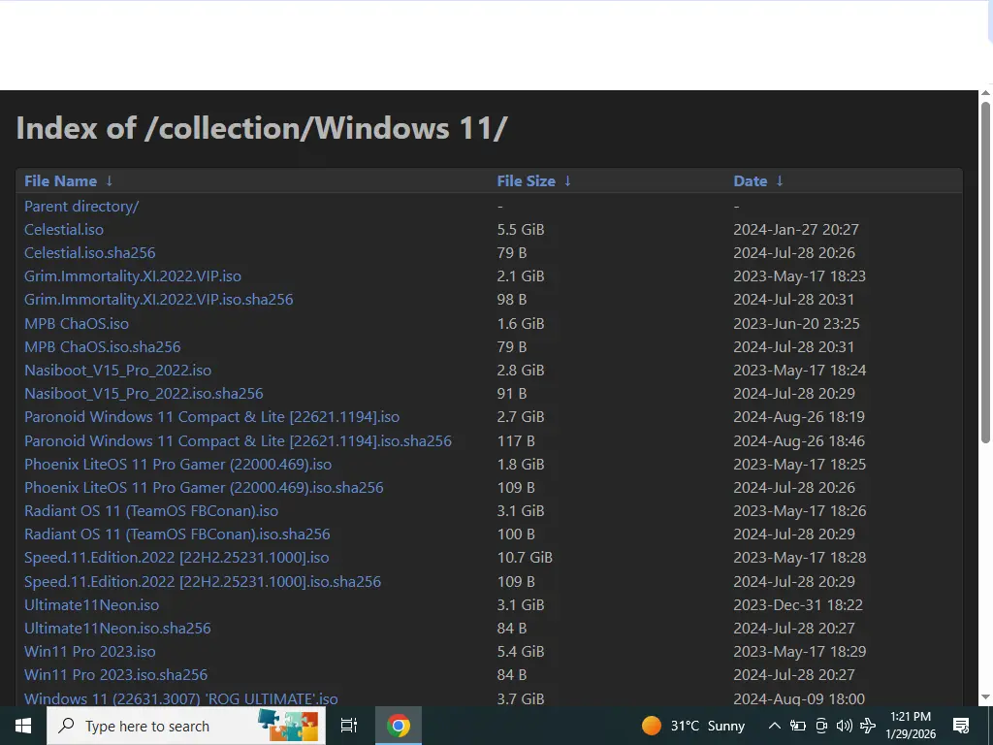Image resolution: width=993 pixels, height=745 pixels.
Task: Select the date '2024-Aug-26 18:46'
Action: [799, 441]
